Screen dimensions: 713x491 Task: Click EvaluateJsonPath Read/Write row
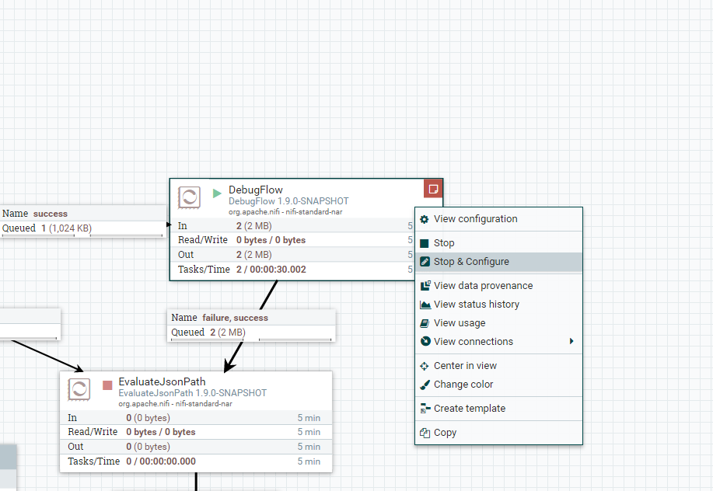click(196, 432)
